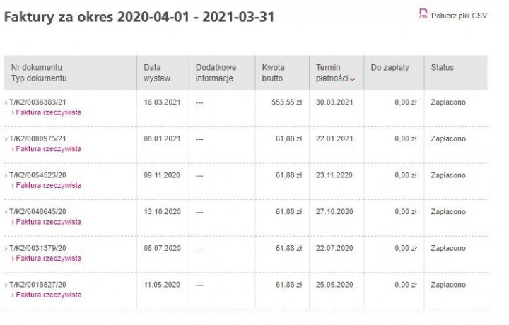Expand Faktura rzeczywista under T/K2/0036383/21
Image resolution: width=509 pixels, height=325 pixels.
pyautogui.click(x=48, y=112)
